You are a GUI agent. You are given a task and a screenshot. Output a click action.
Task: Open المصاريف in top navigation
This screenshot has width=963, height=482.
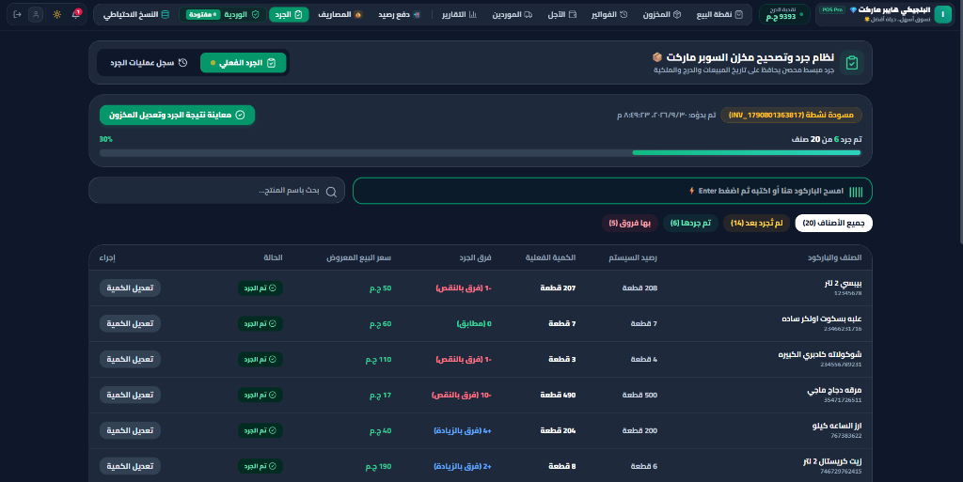point(340,14)
